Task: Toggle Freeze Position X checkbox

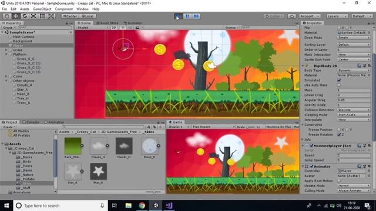Action: (339, 130)
